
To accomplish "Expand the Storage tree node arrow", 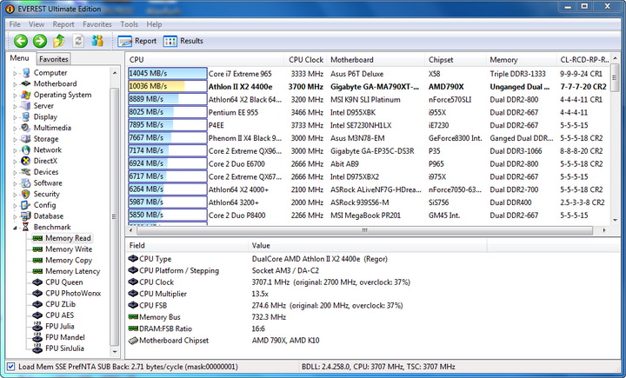I will click(x=15, y=139).
